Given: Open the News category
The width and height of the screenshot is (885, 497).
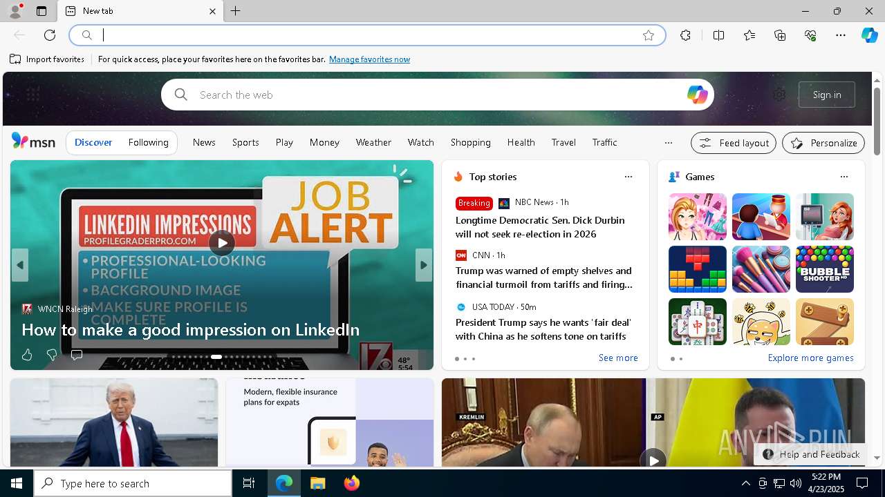Looking at the screenshot, I should (204, 142).
